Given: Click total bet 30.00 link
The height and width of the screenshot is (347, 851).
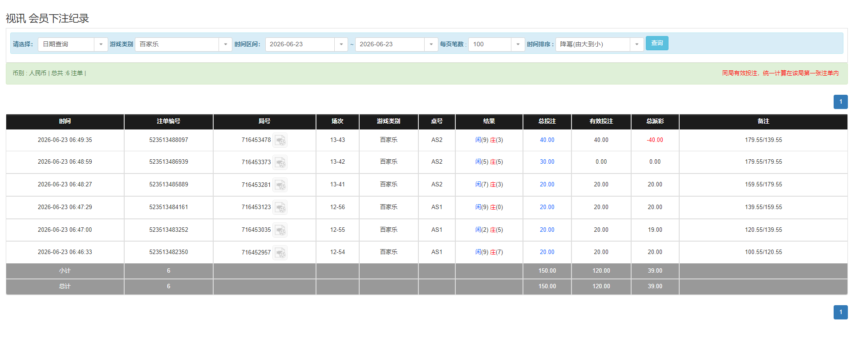Looking at the screenshot, I should coord(547,162).
